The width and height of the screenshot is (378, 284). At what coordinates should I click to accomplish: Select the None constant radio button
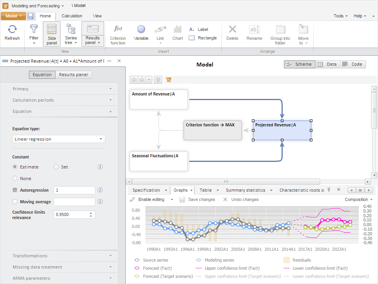coord(15,179)
